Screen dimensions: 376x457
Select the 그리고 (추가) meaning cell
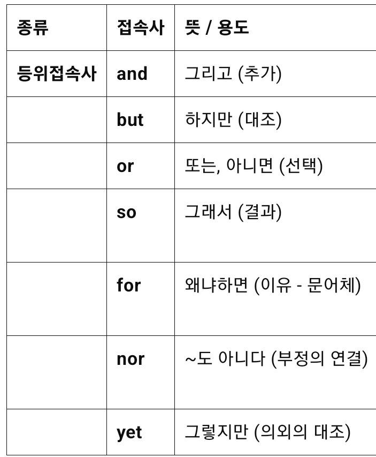point(233,74)
